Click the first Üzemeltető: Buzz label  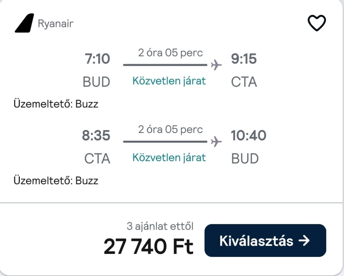pos(56,104)
